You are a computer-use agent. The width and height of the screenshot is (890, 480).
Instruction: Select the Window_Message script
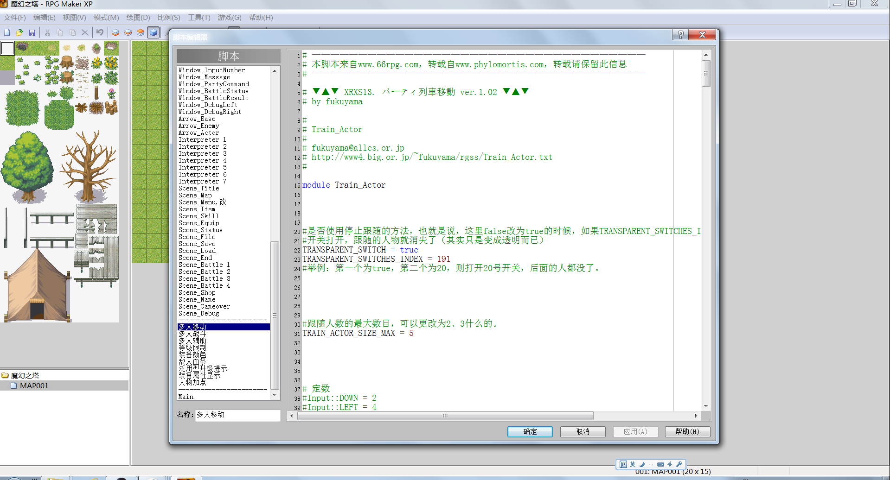tap(205, 77)
